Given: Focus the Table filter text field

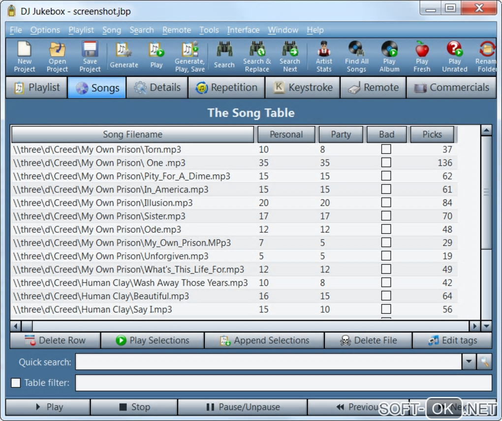Looking at the screenshot, I should pos(283,383).
